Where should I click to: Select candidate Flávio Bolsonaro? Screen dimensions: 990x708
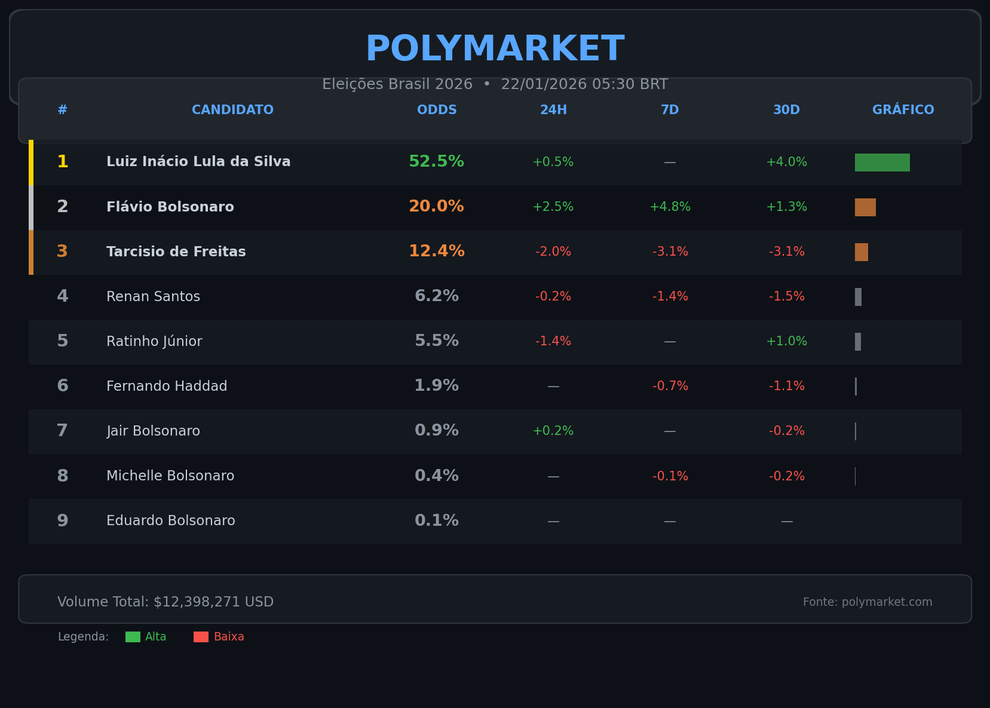[170, 207]
